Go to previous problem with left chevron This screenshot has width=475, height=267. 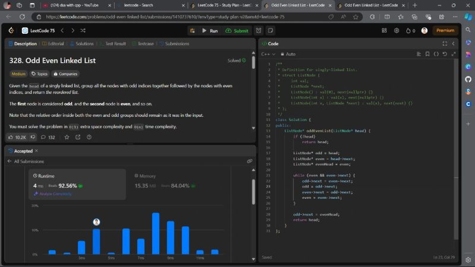coord(62,31)
